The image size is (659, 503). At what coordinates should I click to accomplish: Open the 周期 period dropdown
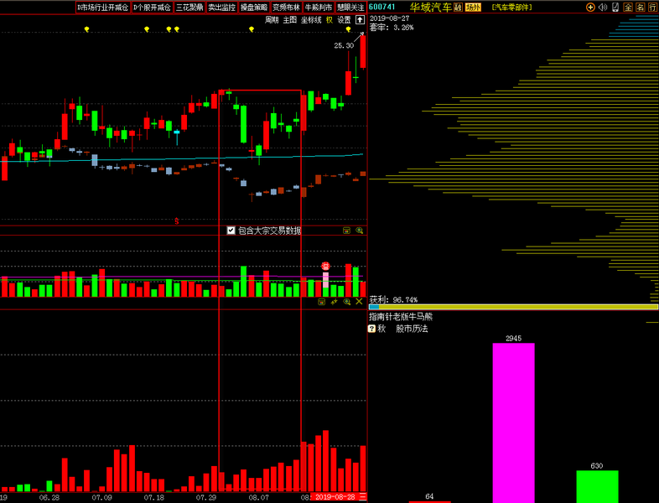click(272, 19)
